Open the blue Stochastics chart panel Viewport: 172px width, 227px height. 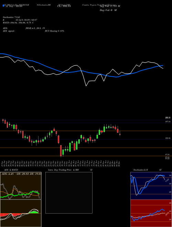(151, 186)
